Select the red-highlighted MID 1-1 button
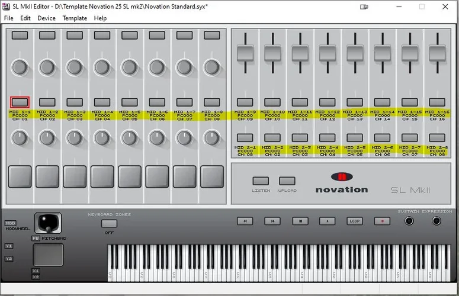The width and height of the screenshot is (459, 296). coord(20,102)
